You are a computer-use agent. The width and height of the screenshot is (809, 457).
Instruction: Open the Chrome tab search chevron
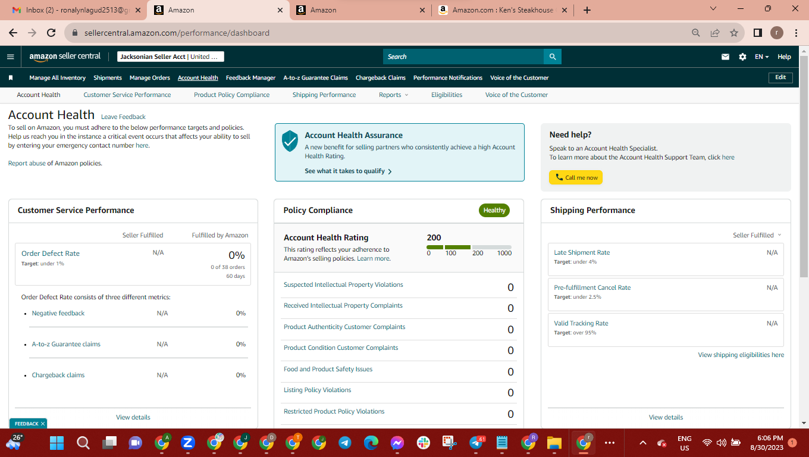(714, 9)
